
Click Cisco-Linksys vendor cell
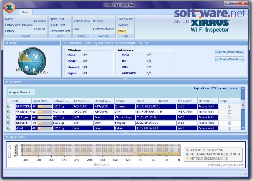coord(125,117)
